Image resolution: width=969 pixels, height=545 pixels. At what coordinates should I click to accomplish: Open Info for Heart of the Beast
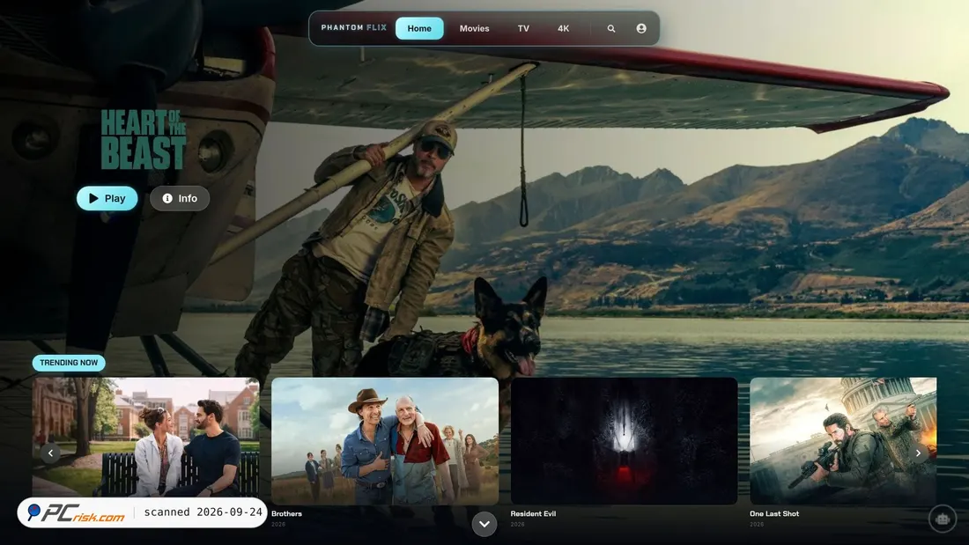click(x=180, y=198)
